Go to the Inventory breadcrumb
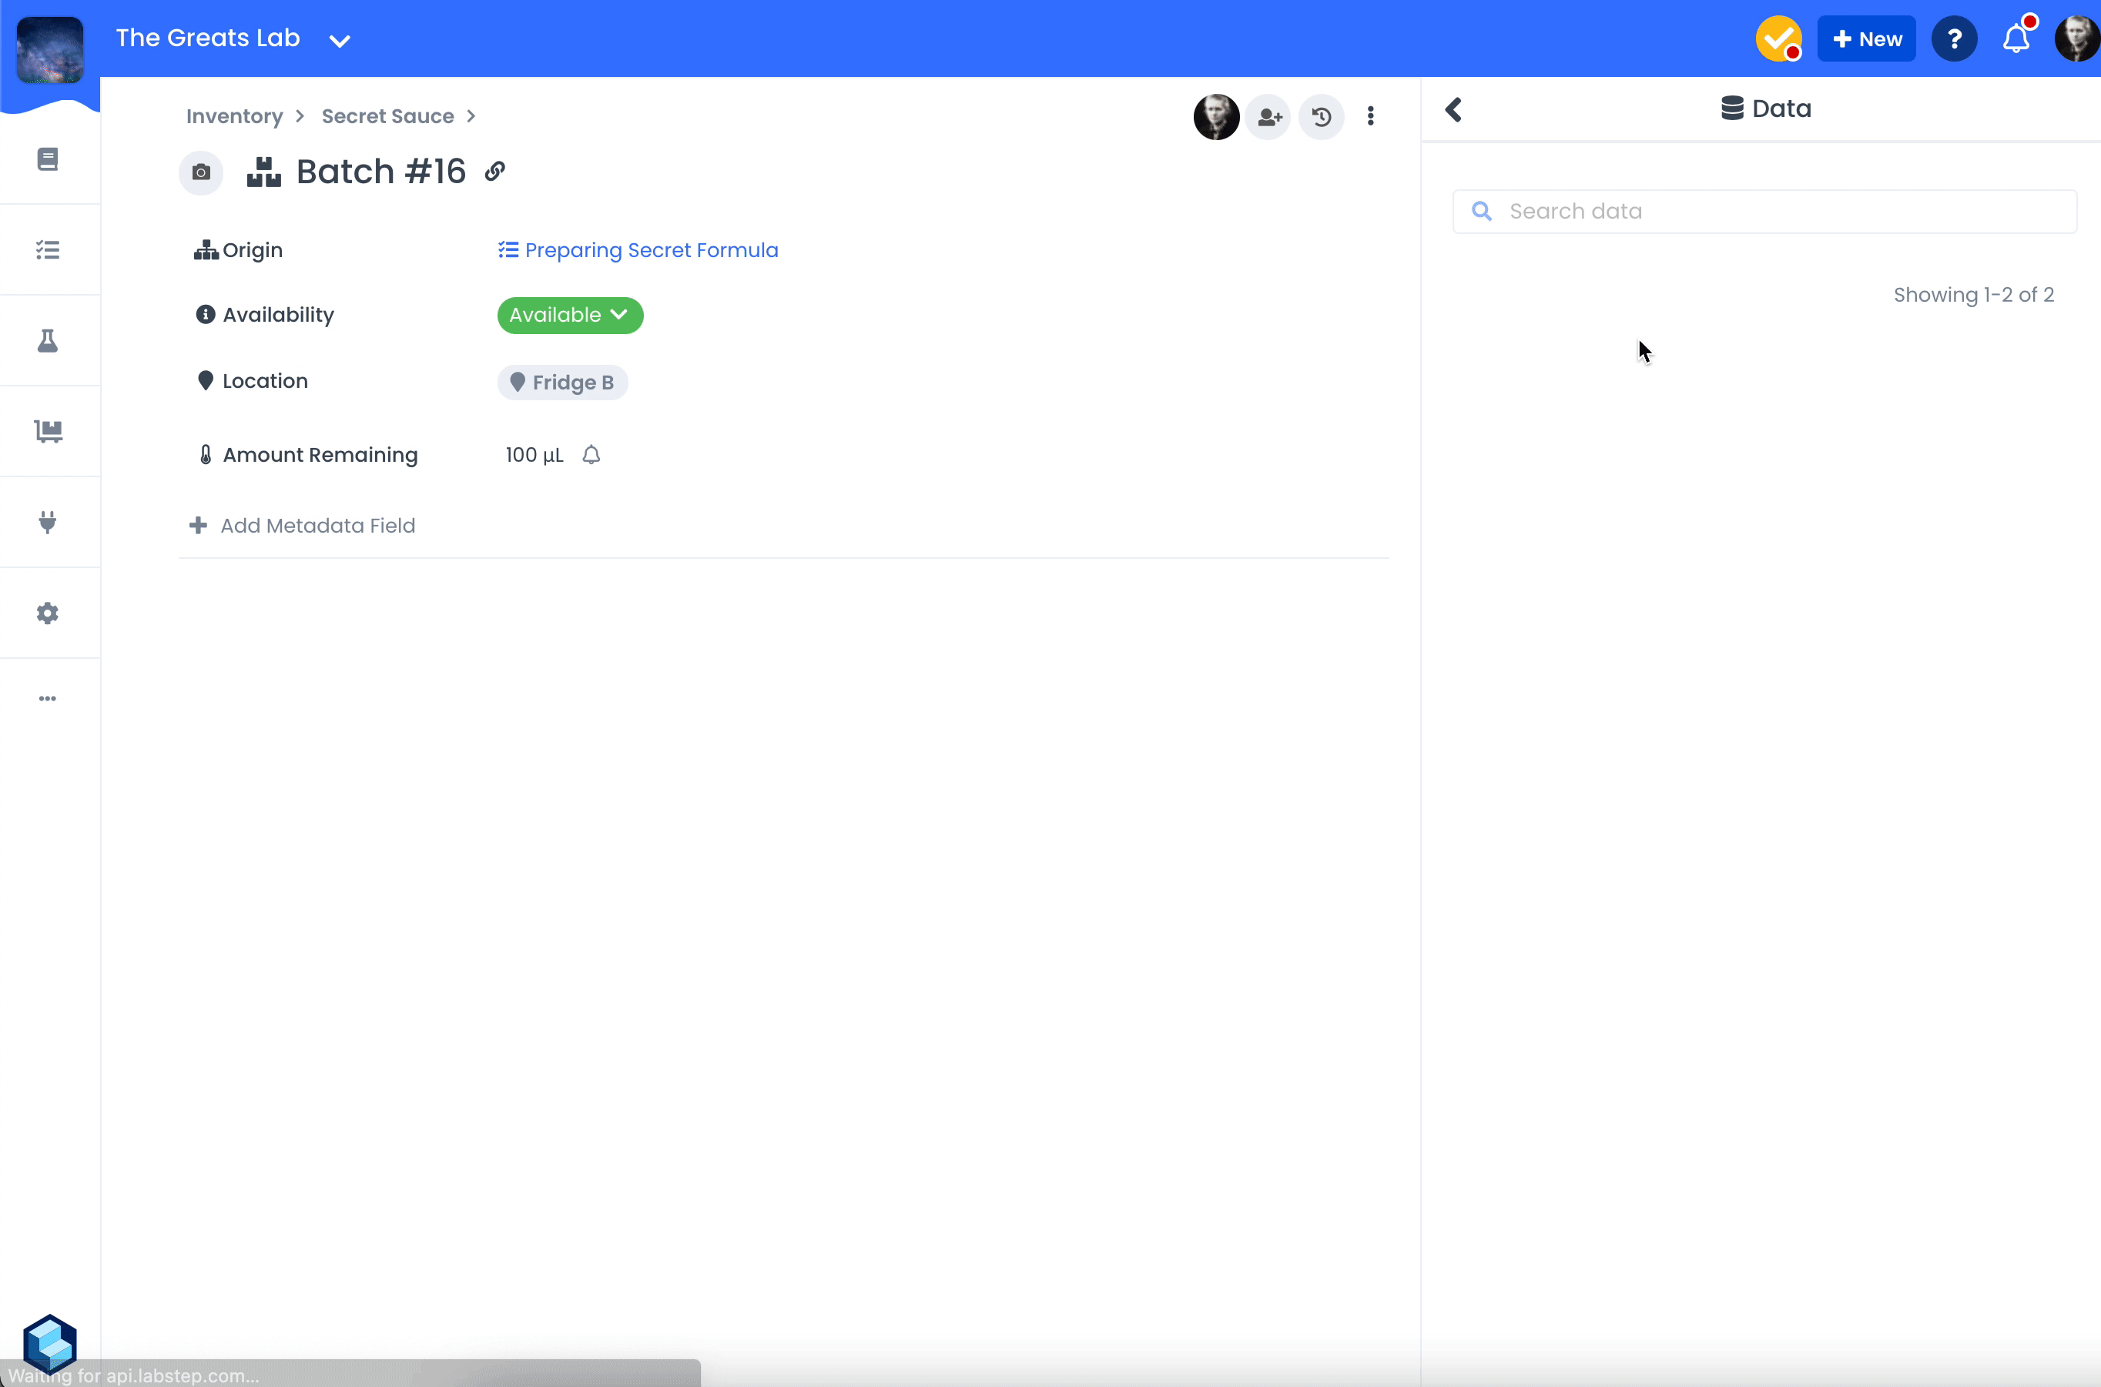Viewport: 2101px width, 1387px height. pos(235,117)
